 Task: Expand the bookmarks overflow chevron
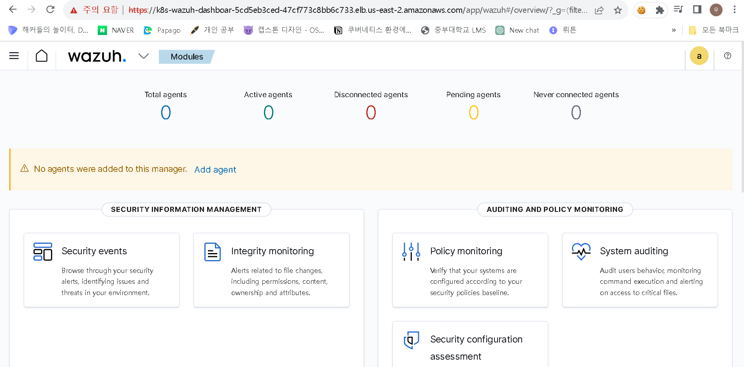tap(674, 30)
